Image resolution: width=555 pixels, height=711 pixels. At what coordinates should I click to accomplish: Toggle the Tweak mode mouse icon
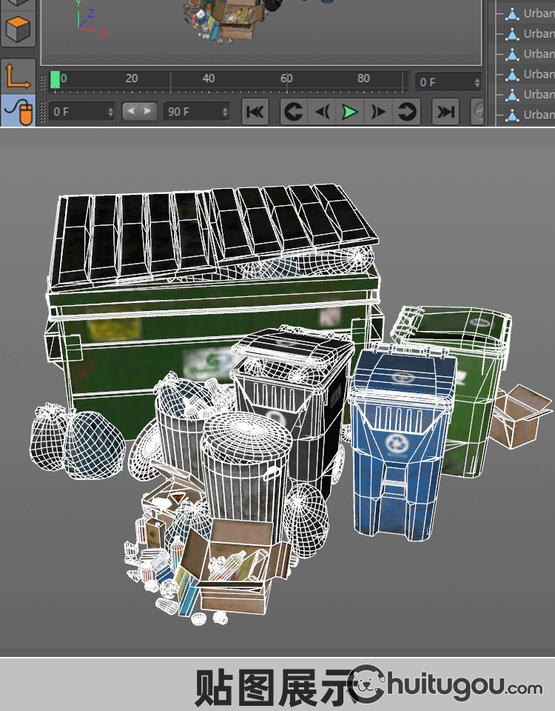click(x=18, y=111)
